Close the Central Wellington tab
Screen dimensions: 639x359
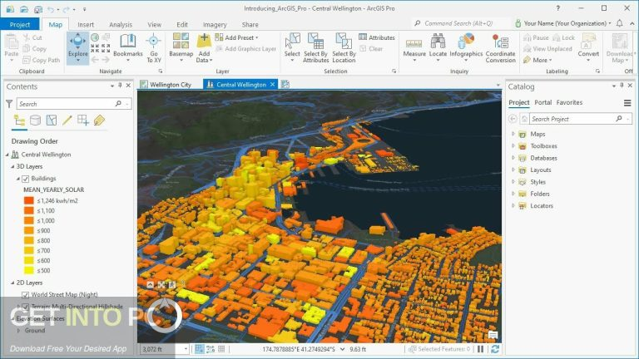272,84
